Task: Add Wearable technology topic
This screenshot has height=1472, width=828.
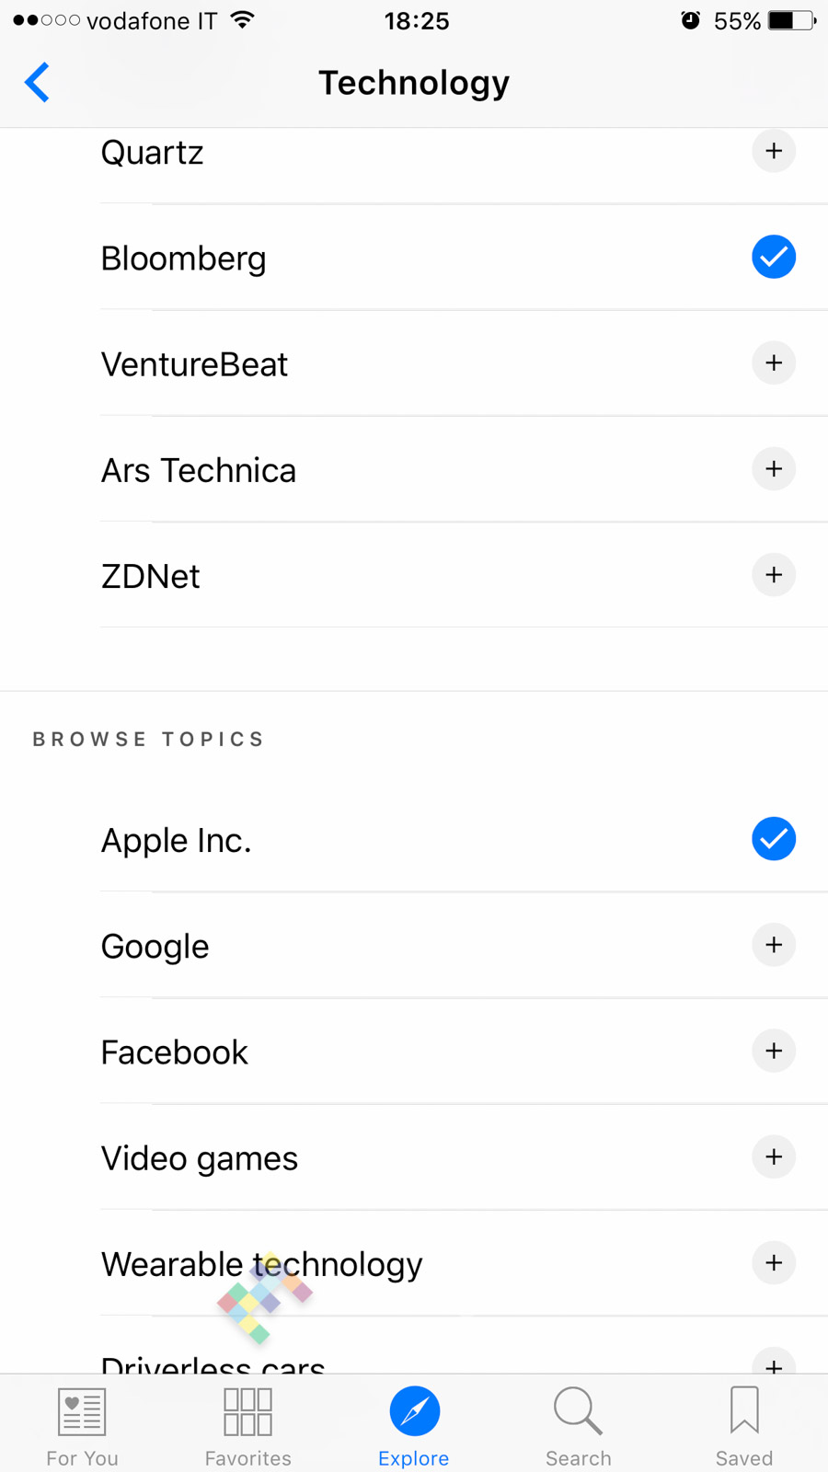Action: tap(774, 1262)
